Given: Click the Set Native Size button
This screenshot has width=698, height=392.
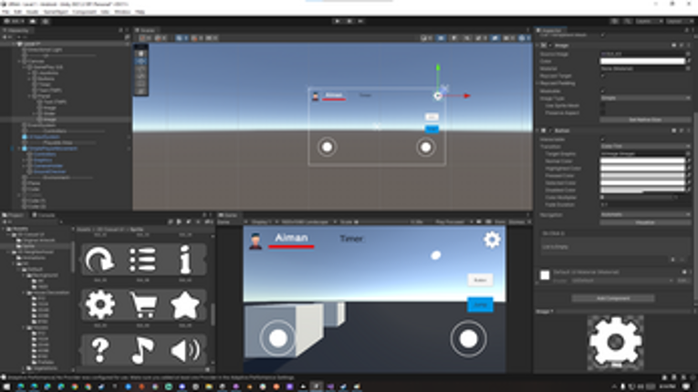Looking at the screenshot, I should tap(645, 120).
